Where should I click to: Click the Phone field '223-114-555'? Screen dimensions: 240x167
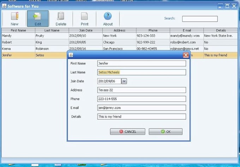tap(142, 99)
